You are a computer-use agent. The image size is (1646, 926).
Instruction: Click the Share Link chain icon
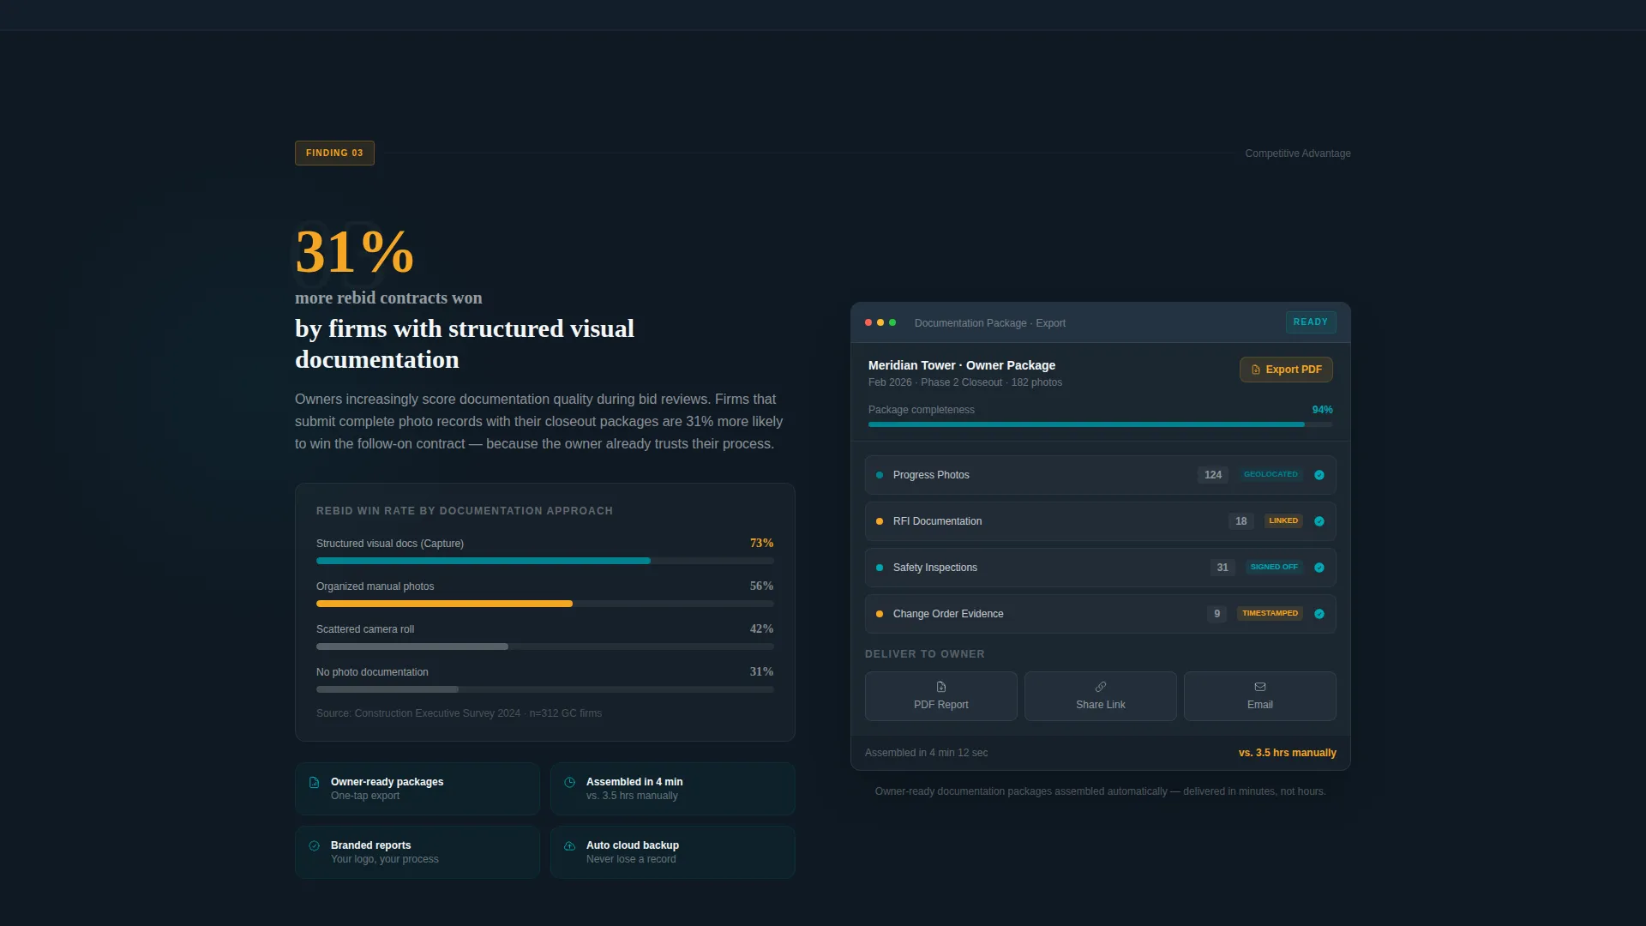[1100, 687]
